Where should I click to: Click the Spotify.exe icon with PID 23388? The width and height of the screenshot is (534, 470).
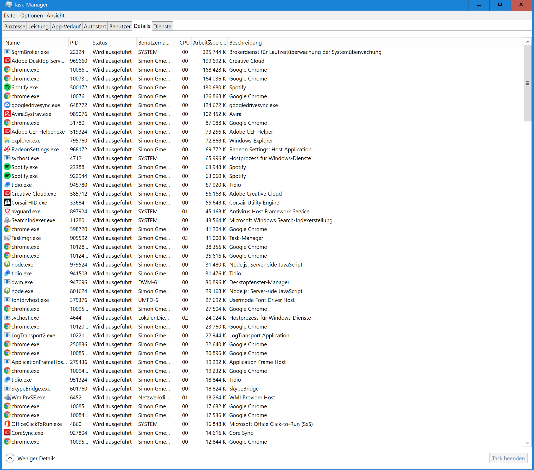7,167
